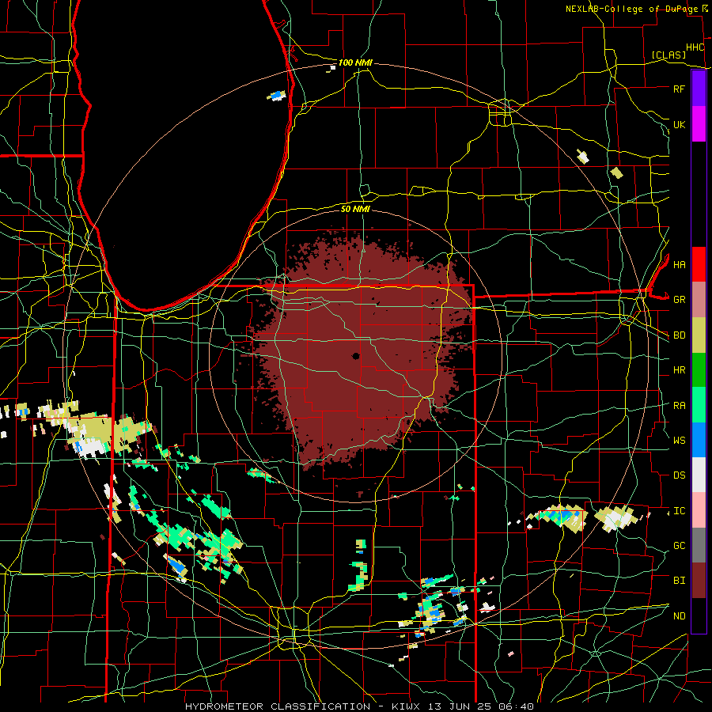Click the magenta UK legend color swatch

[x=699, y=124]
